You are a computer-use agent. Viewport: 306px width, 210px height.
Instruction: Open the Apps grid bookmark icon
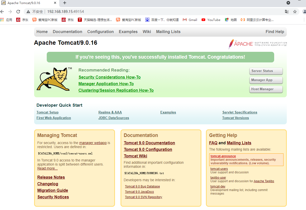(2, 20)
